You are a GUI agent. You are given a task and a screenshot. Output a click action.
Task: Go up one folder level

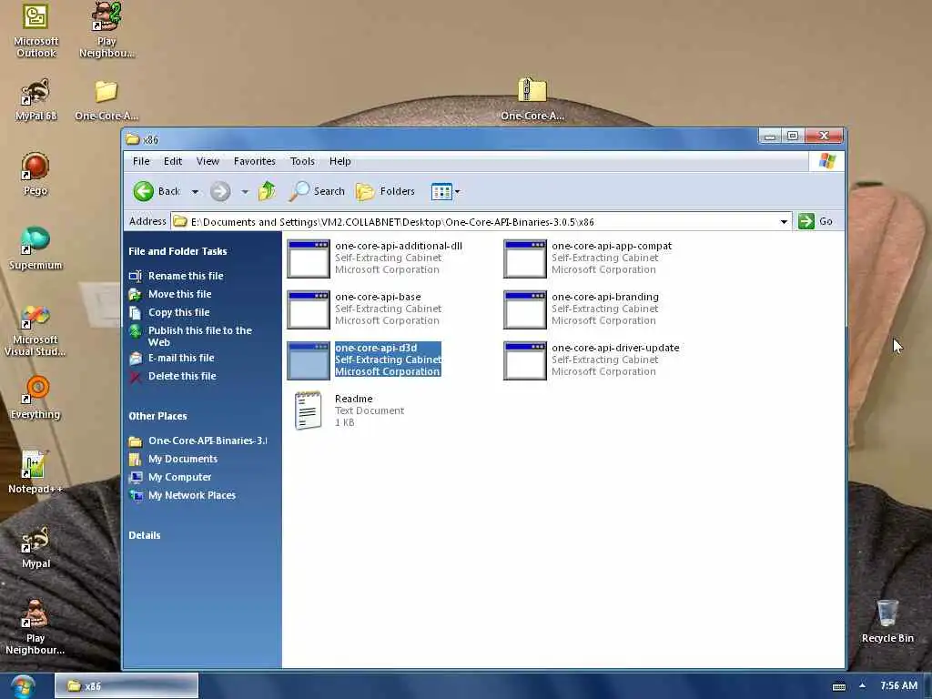coord(267,191)
